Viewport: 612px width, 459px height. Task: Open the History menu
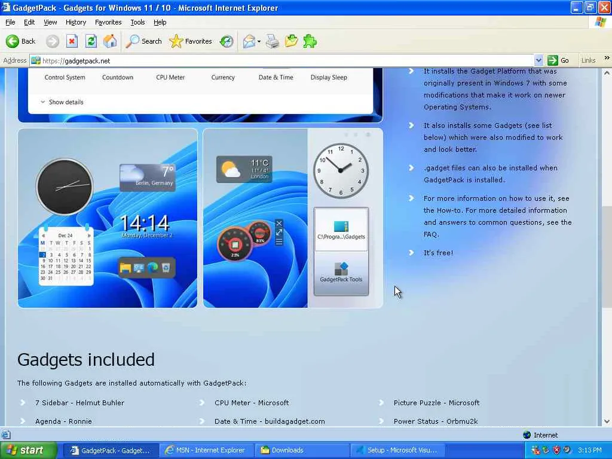coord(76,22)
